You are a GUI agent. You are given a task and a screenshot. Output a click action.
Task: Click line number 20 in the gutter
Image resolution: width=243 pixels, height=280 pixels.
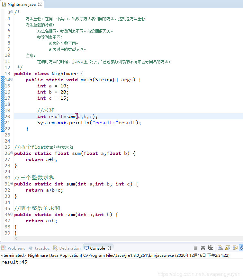coord(7,116)
